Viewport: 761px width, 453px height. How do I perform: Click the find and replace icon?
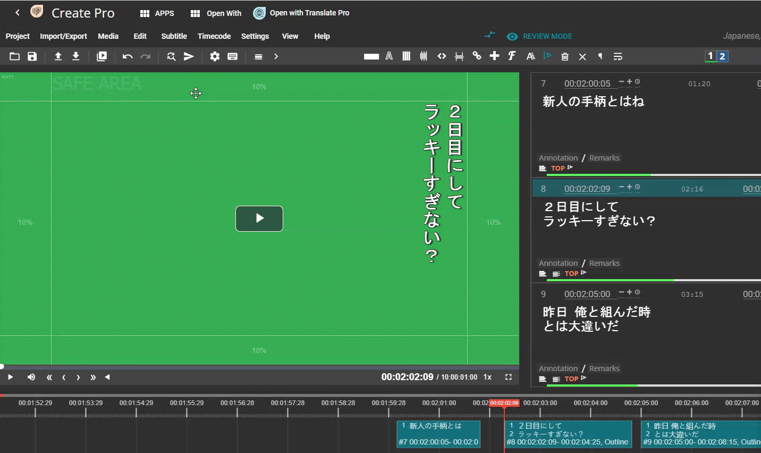coord(171,56)
